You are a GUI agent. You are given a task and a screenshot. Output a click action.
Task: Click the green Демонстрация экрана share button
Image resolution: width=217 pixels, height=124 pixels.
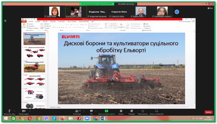click(106, 112)
